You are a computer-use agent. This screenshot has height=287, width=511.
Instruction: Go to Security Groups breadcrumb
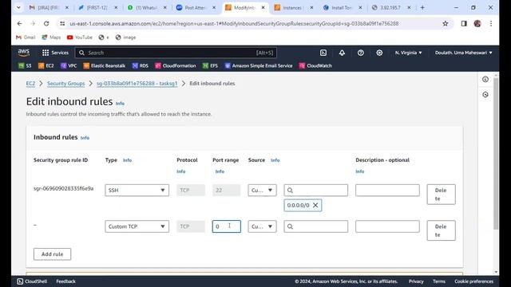click(x=65, y=84)
